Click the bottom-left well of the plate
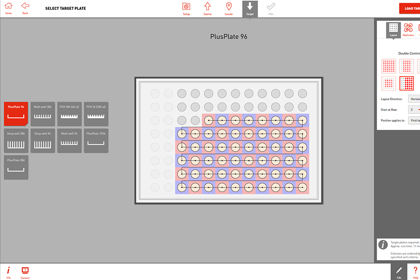The height and width of the screenshot is (280, 420). point(155,187)
